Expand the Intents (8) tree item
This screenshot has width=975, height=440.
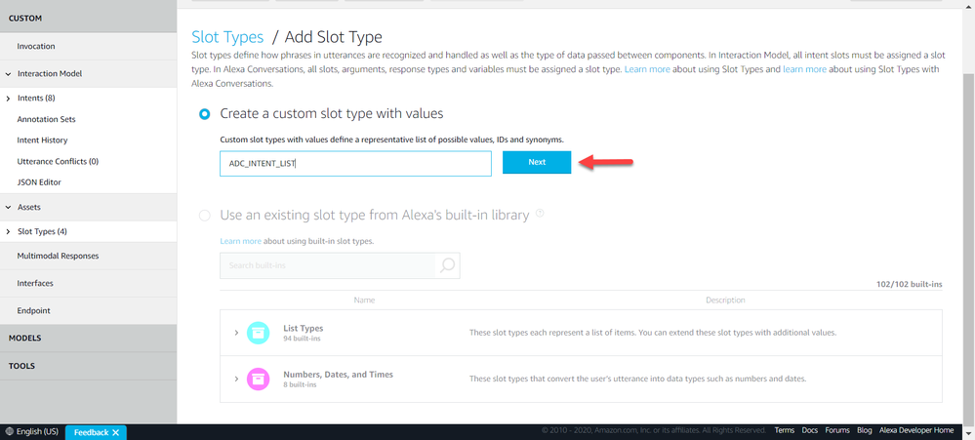coord(9,99)
